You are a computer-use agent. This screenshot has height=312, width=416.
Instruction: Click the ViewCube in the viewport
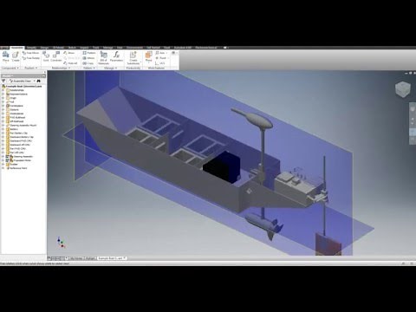pos(402,89)
